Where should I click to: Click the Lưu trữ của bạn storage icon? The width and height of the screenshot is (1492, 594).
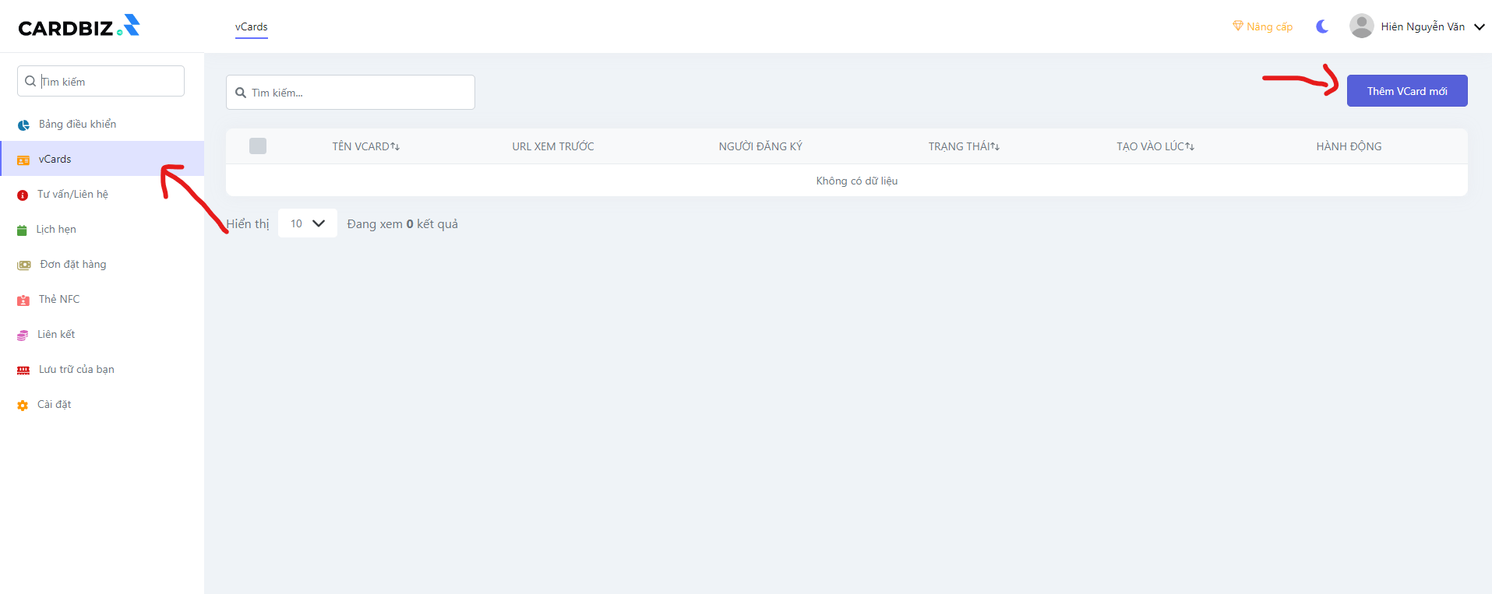[23, 371]
